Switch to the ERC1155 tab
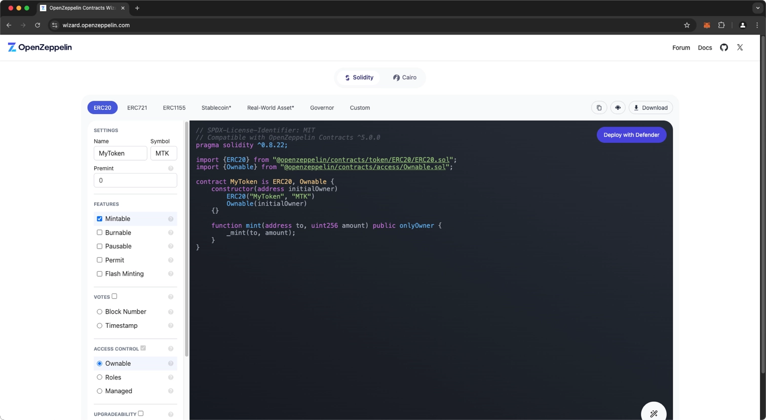 [174, 107]
